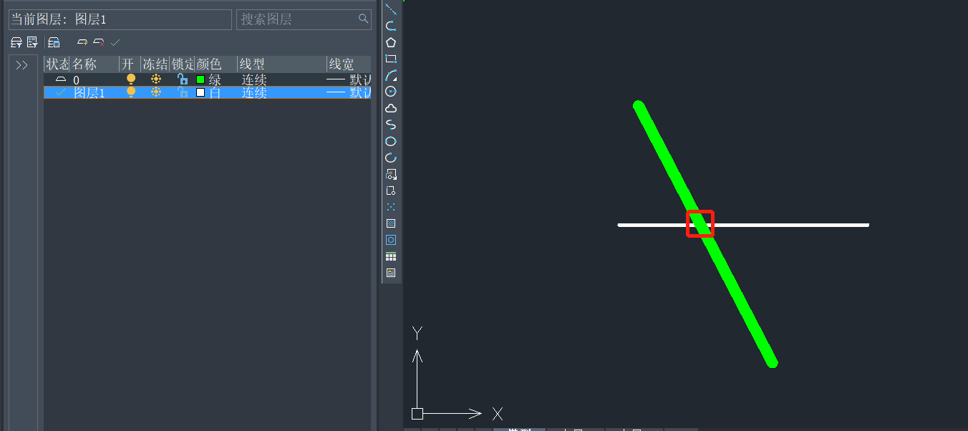Open linetype 连续 for 图层1
Viewport: 968px width, 431px height.
[x=254, y=92]
